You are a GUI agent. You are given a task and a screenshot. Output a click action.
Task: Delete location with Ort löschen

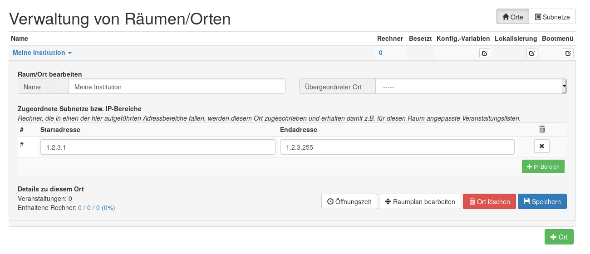[x=489, y=201]
